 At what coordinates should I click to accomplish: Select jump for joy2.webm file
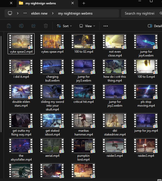115,96
